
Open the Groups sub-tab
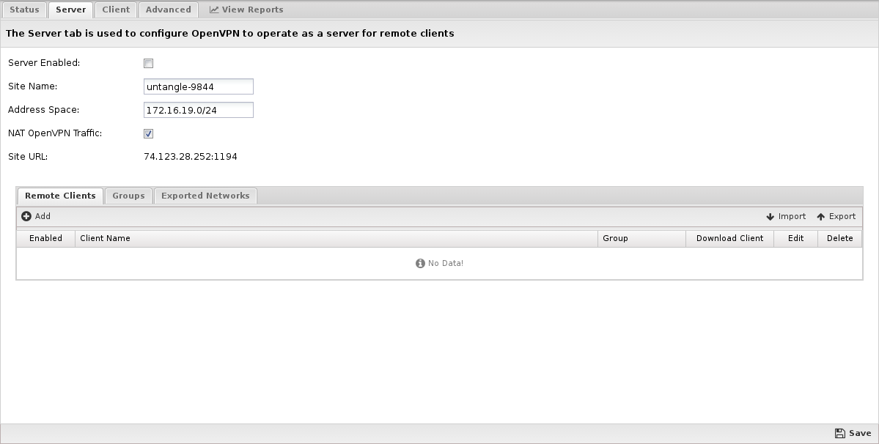coord(128,196)
